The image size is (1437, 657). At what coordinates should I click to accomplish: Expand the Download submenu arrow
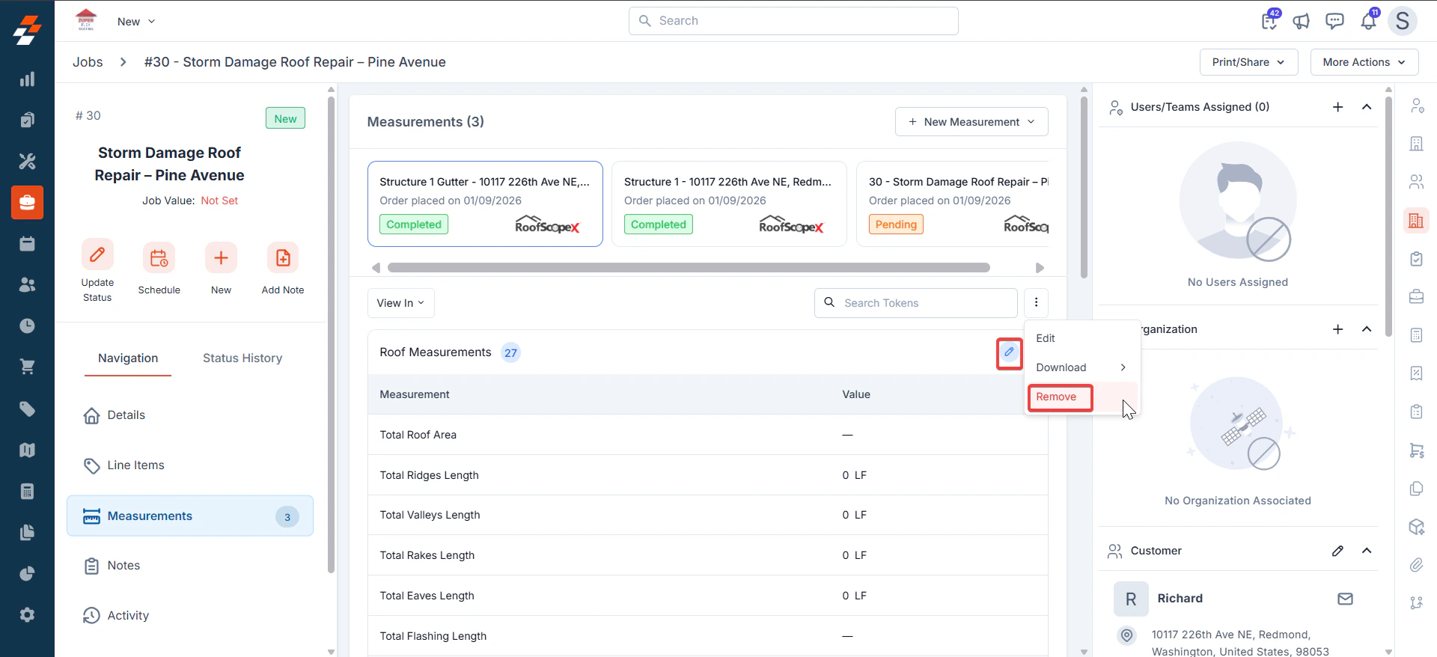coord(1123,367)
